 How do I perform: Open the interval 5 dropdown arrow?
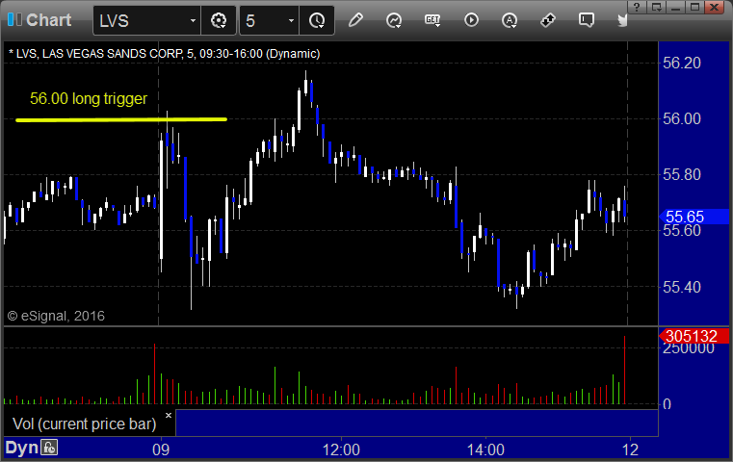pos(291,20)
